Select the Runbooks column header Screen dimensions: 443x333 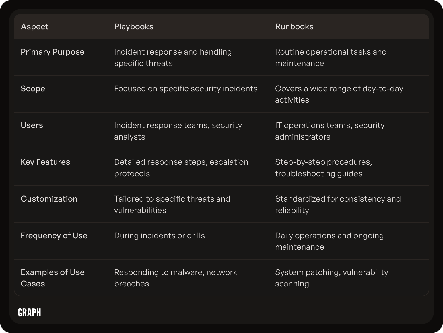click(x=294, y=26)
